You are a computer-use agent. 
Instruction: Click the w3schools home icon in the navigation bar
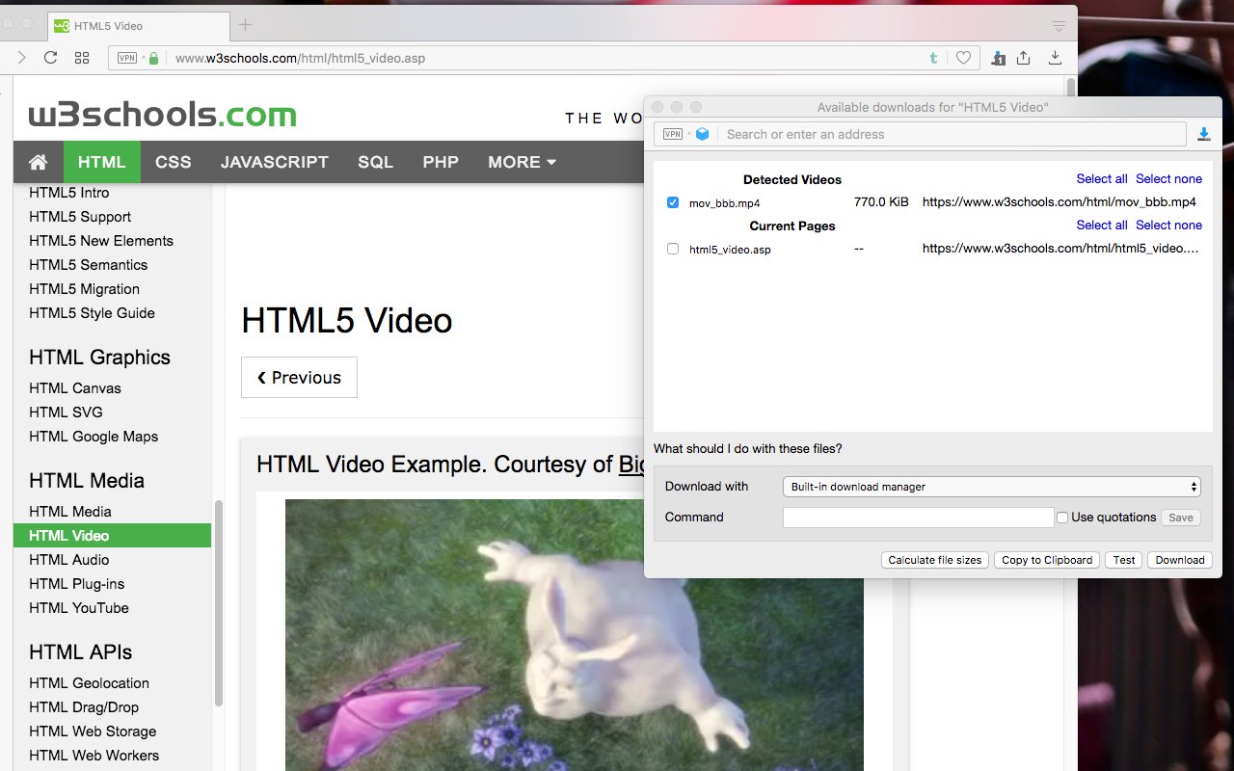click(x=38, y=162)
